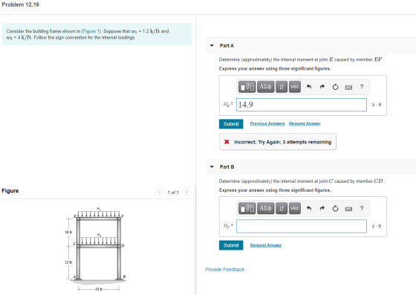Go to next figure
Image resolution: width=416 pixels, height=295 pixels.
coord(186,192)
